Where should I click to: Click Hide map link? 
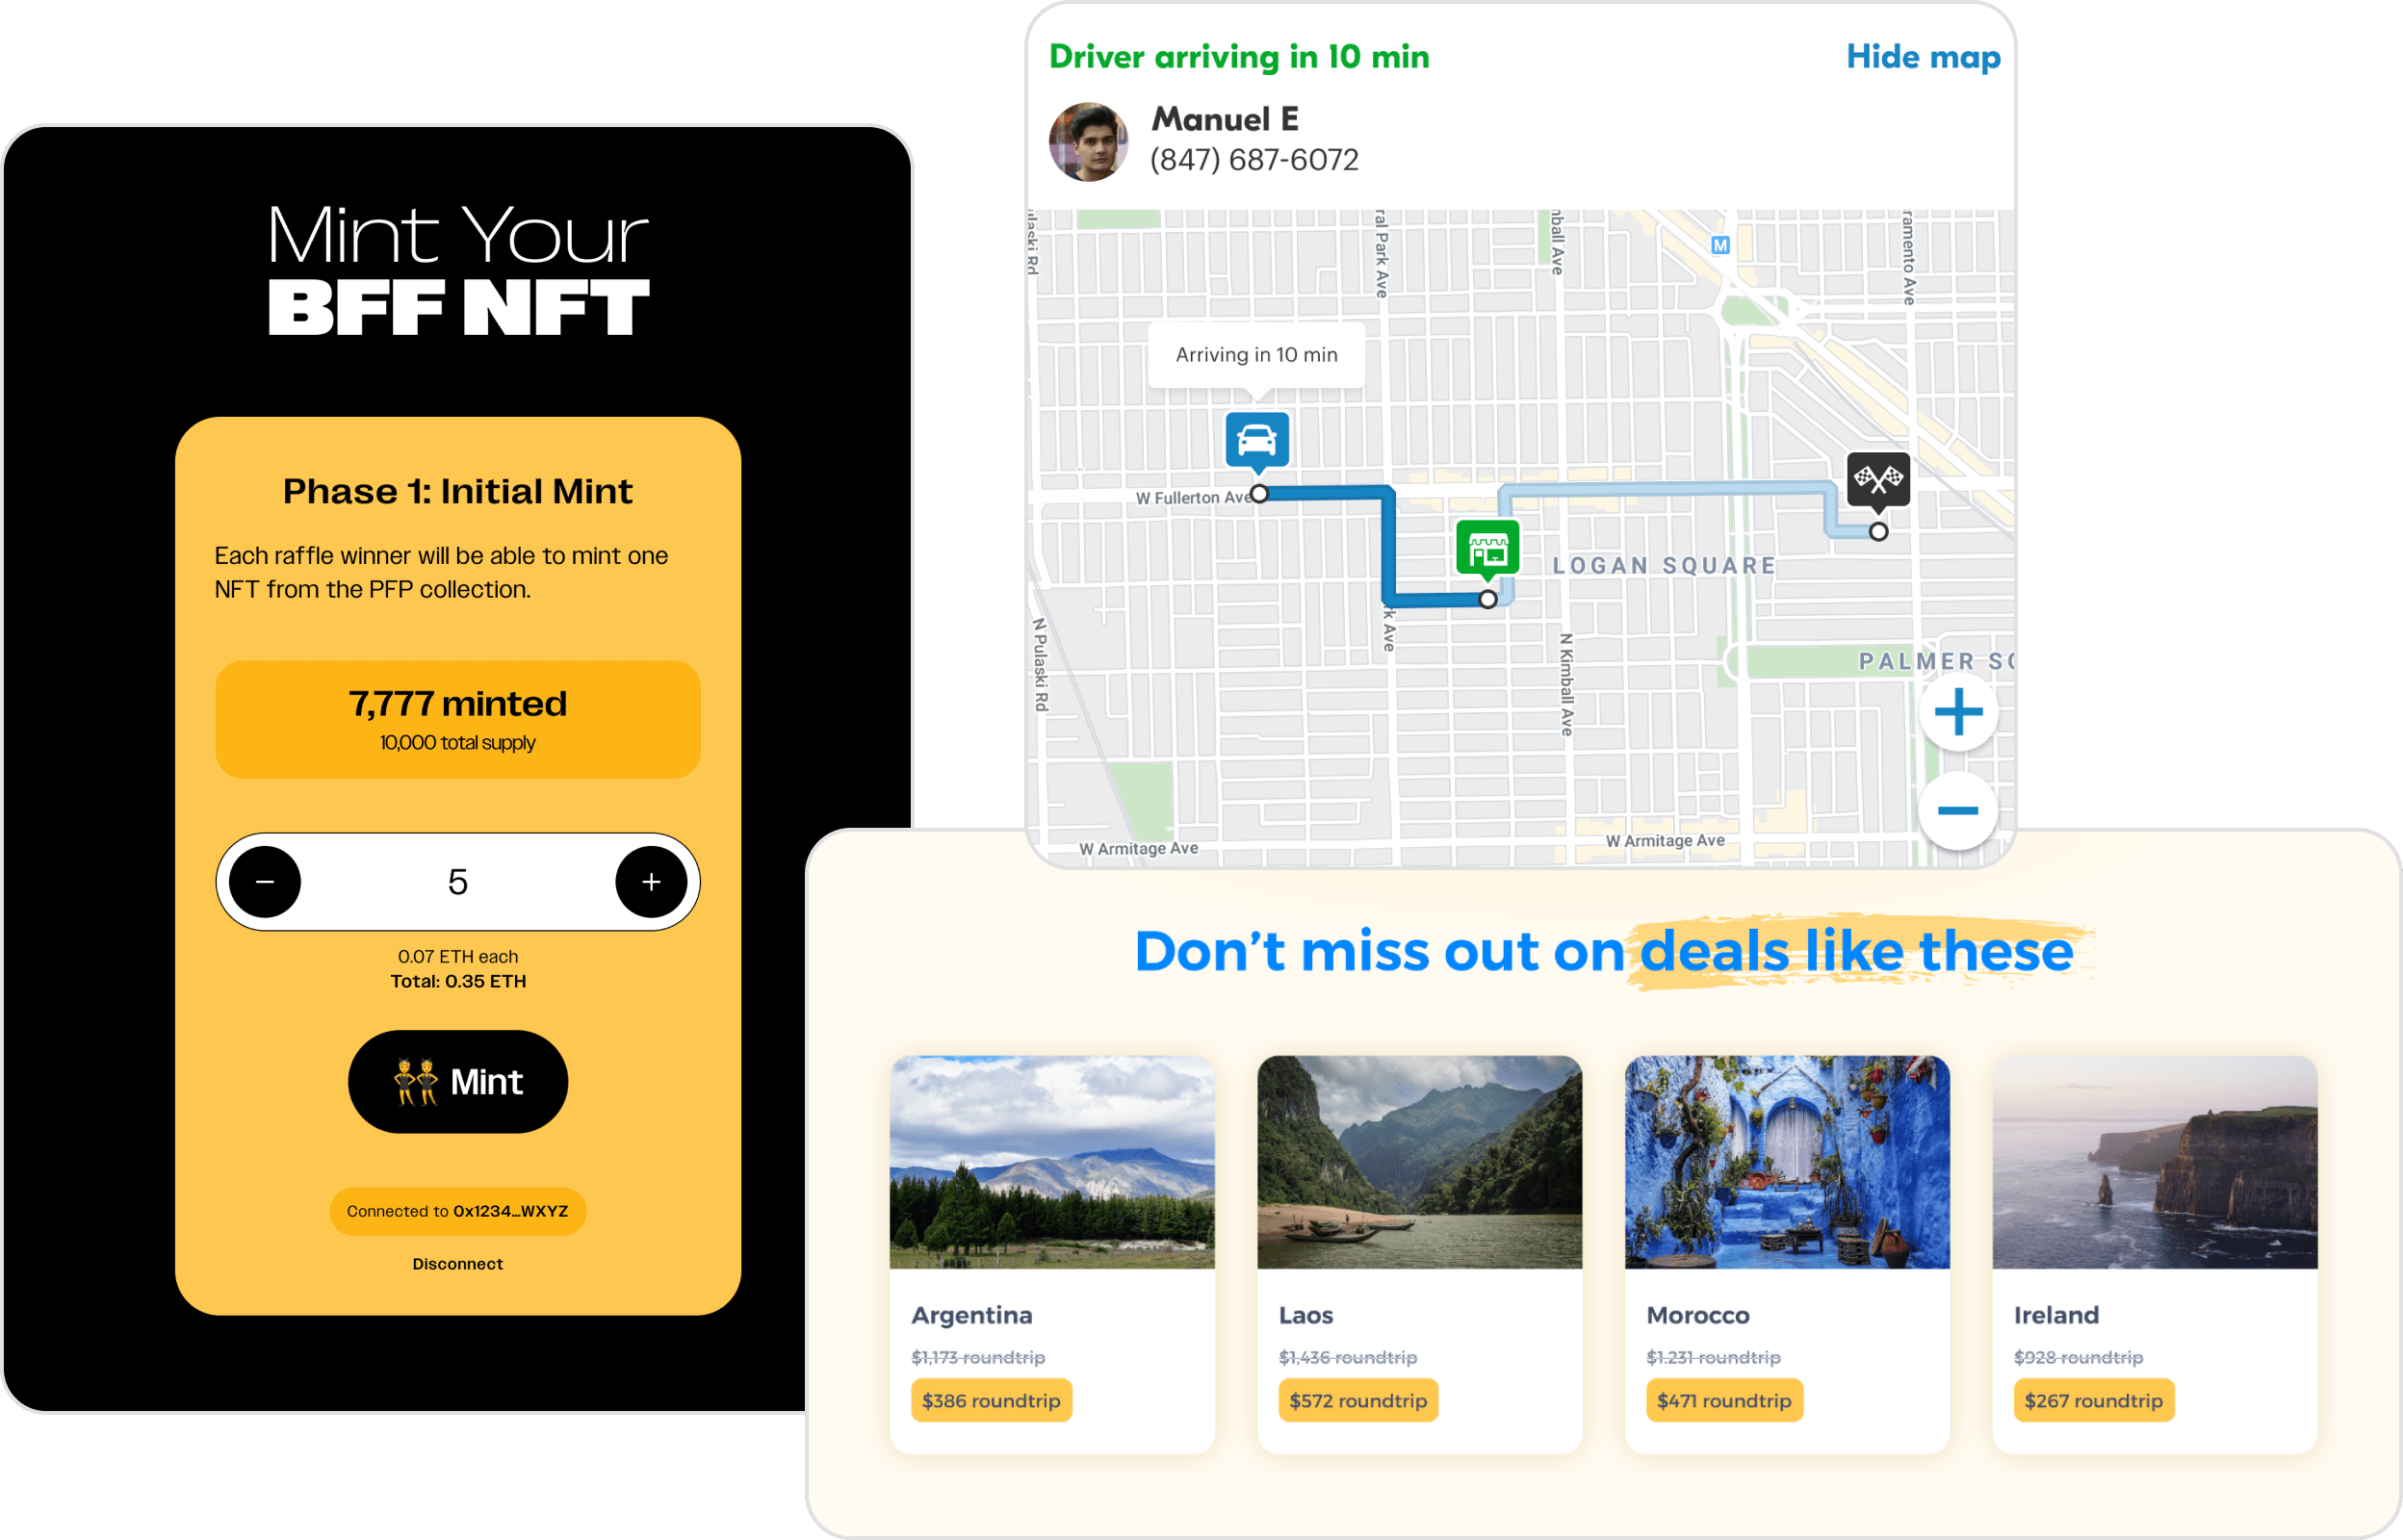[x=1923, y=57]
